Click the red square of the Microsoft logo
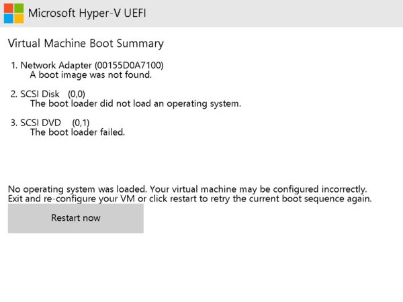The width and height of the screenshot is (403, 302). pyautogui.click(x=9, y=8)
